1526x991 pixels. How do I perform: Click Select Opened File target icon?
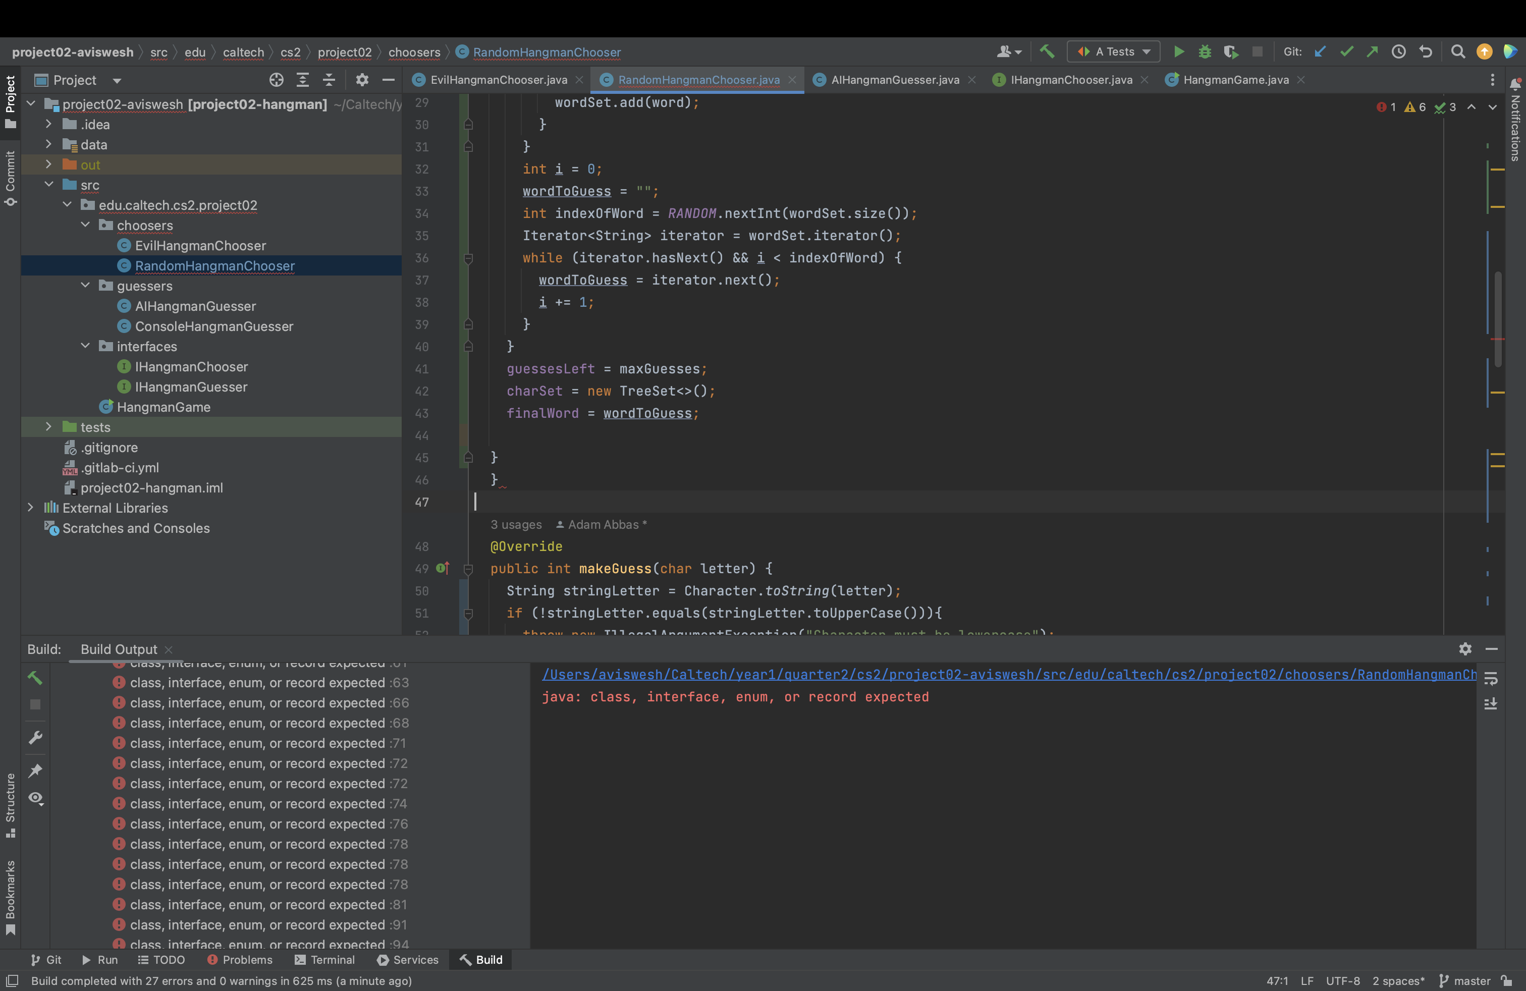point(277,80)
